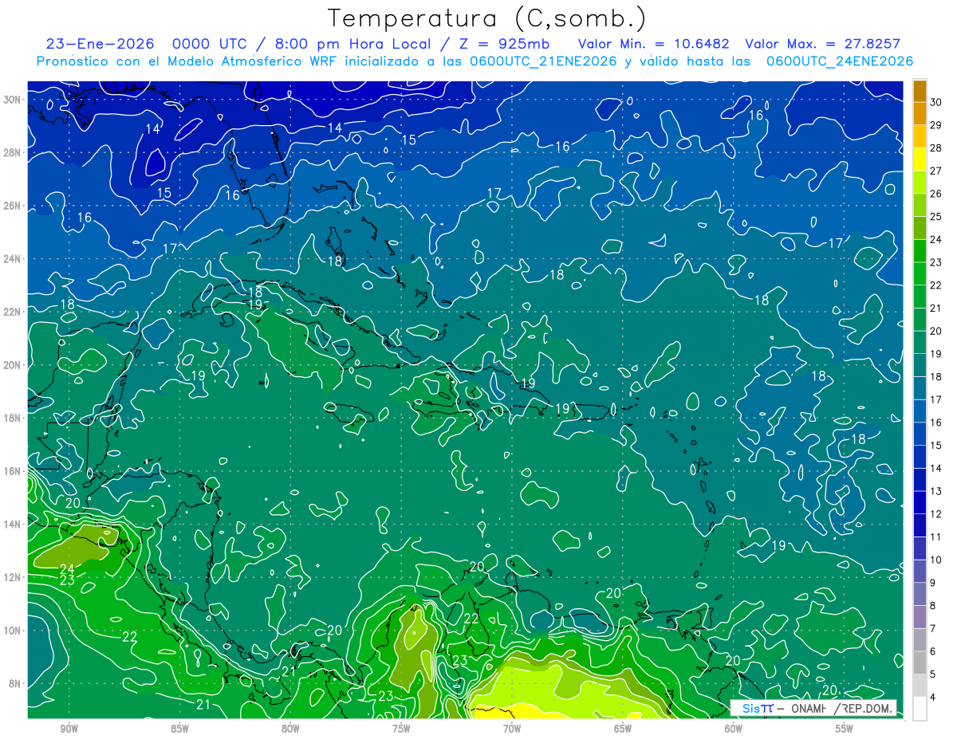Click the '70W' longitude axis label
The height and width of the screenshot is (739, 957).
pos(512,729)
